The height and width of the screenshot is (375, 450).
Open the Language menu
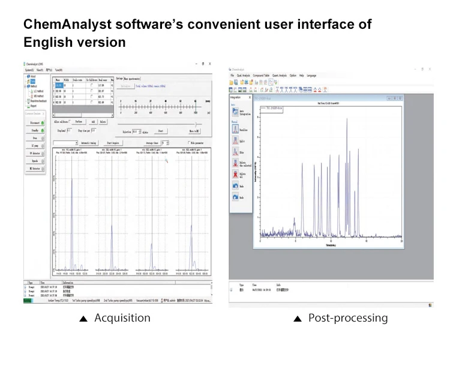(x=311, y=76)
